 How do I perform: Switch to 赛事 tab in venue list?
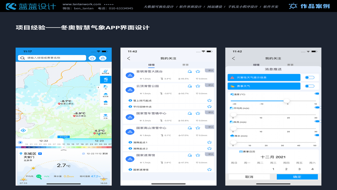[x=185, y=65]
